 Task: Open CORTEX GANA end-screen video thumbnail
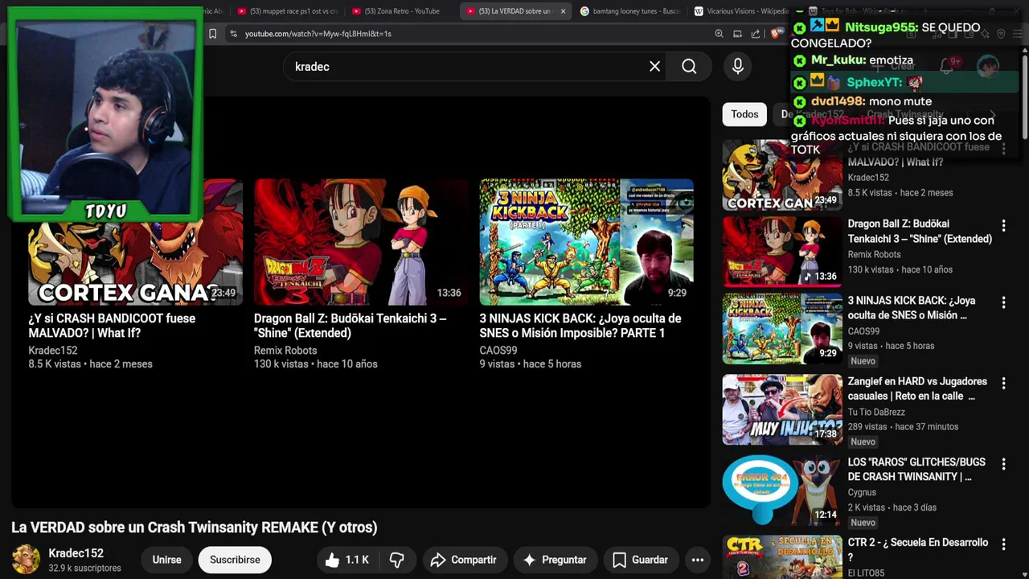(135, 241)
